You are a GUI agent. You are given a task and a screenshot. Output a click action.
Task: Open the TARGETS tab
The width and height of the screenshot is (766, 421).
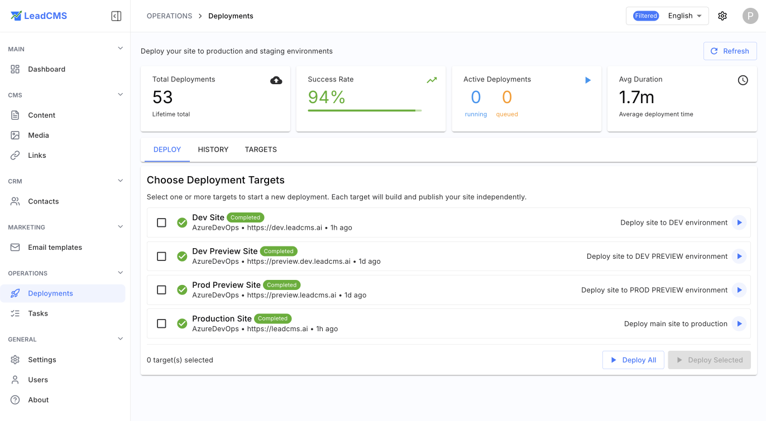[x=260, y=149]
